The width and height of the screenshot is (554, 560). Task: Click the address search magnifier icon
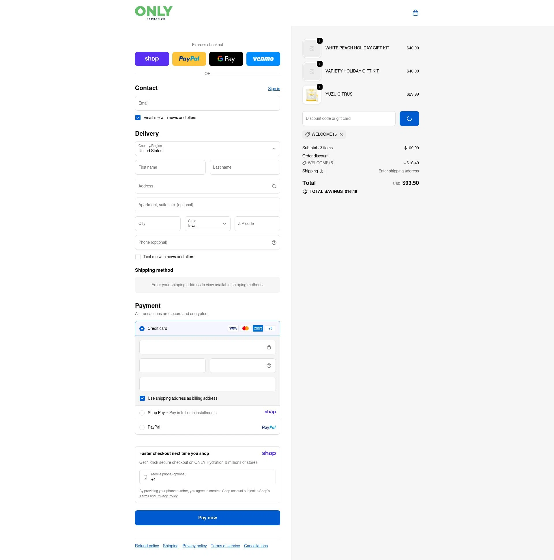(274, 186)
